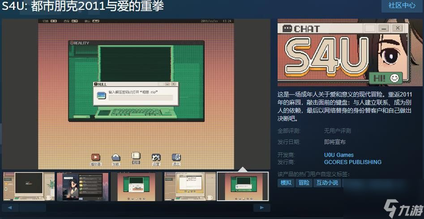Image resolution: width=424 pixels, height=219 pixels.
Task: Click the 全部评测 label
Action: [x=289, y=131]
